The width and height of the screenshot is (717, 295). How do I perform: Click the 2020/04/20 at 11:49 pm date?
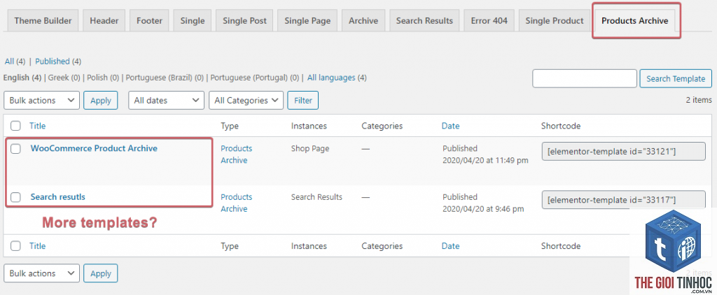pos(485,160)
